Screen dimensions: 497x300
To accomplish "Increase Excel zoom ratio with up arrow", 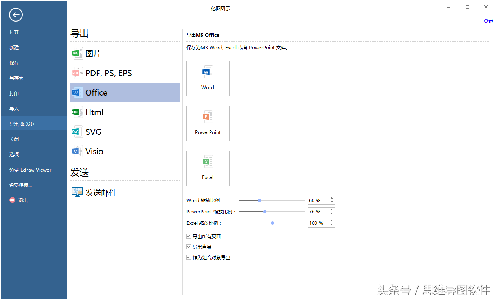I will (332, 221).
